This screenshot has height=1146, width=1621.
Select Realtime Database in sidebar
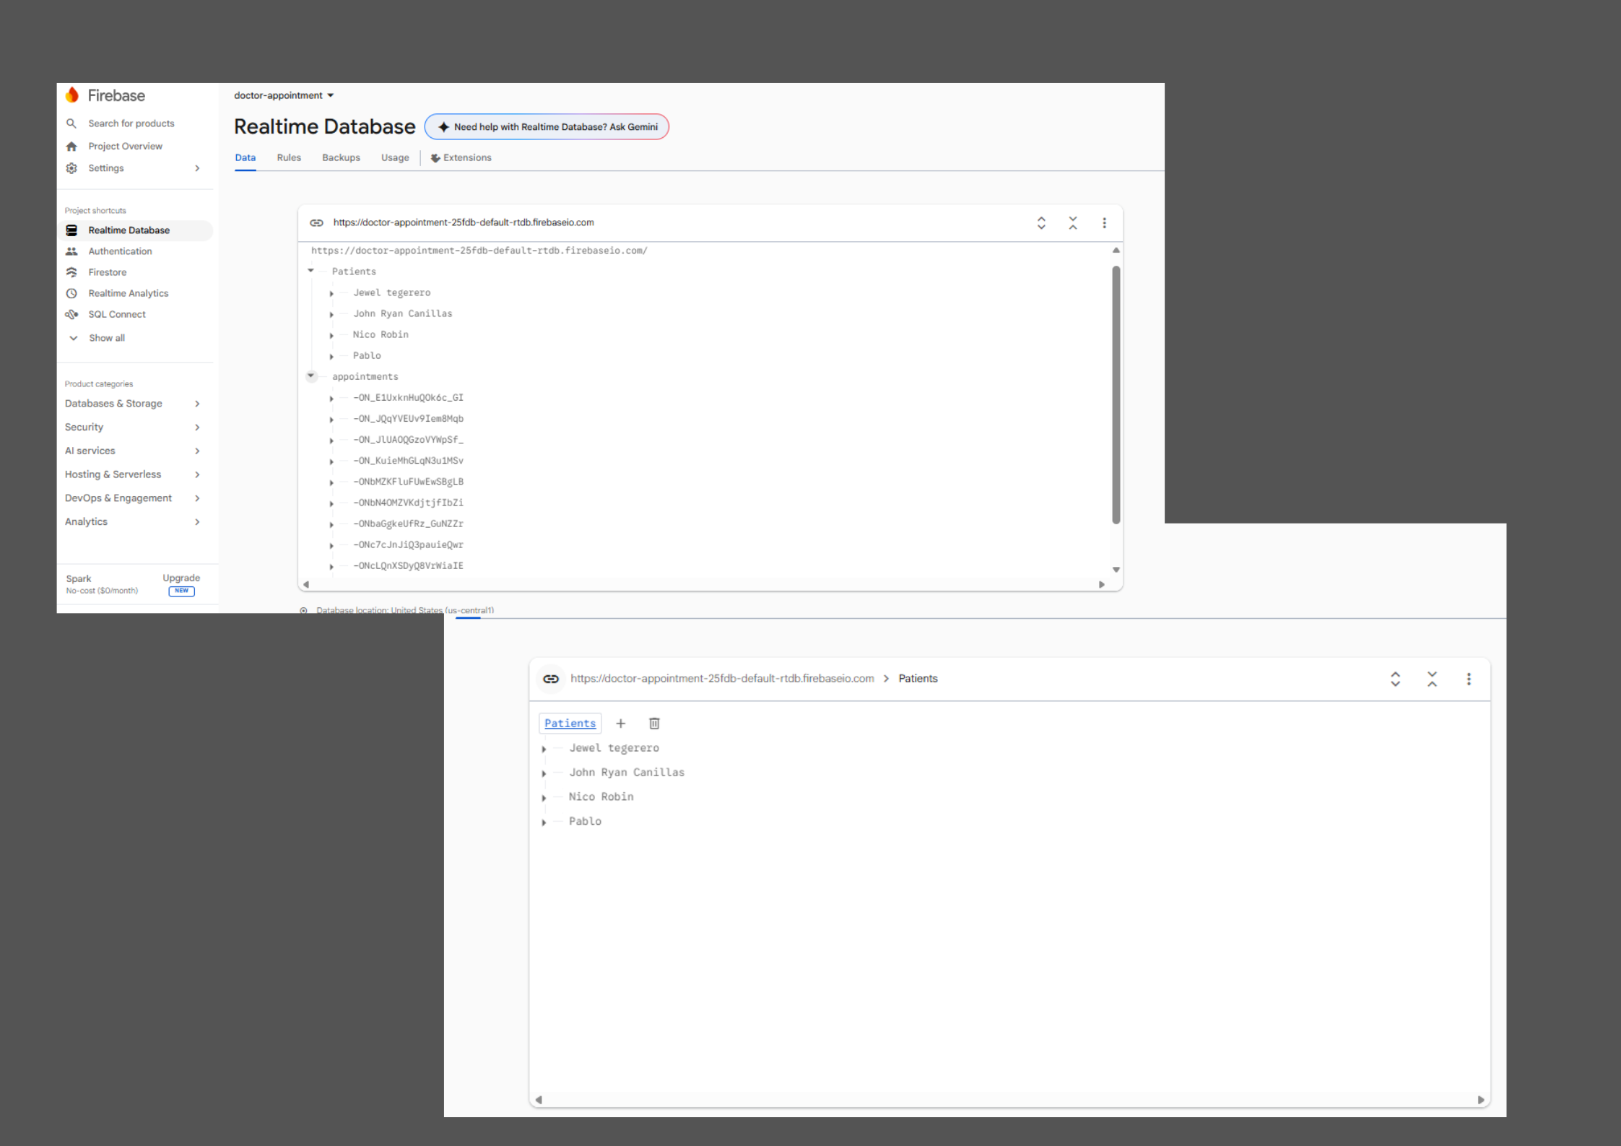(x=135, y=230)
